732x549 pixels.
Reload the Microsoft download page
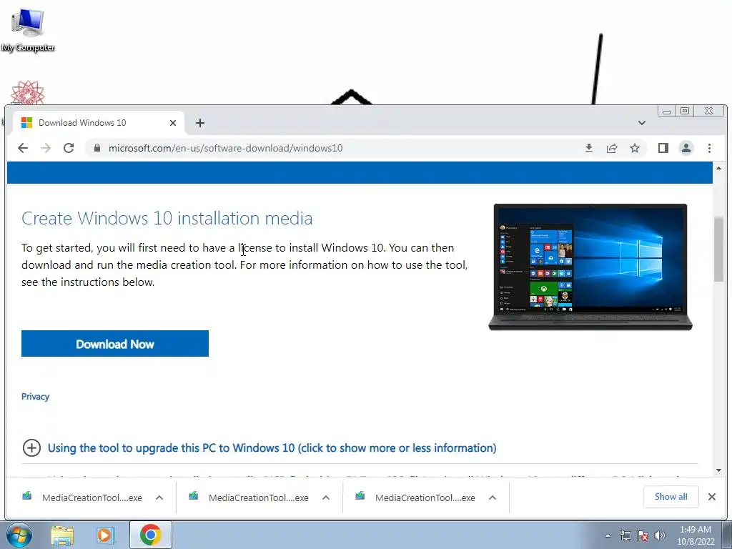(x=69, y=148)
